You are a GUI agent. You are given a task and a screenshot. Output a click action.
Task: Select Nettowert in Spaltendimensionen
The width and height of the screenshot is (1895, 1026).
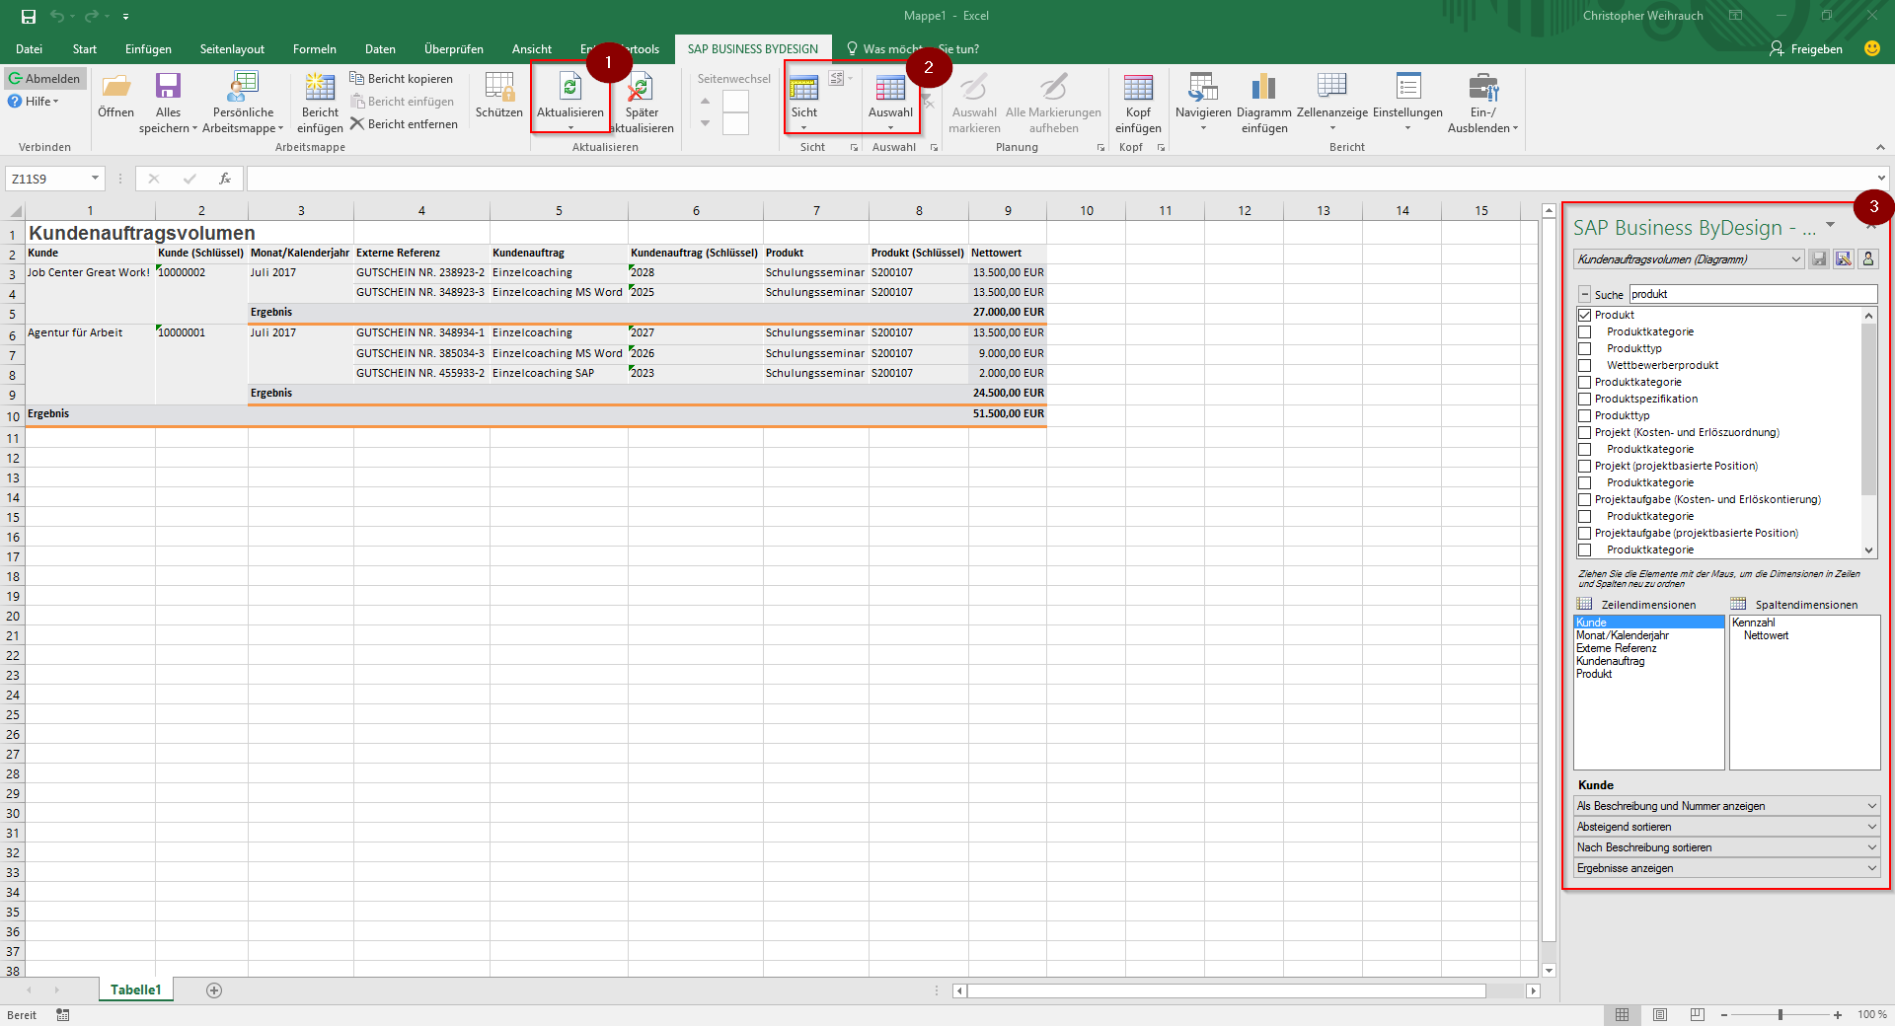(x=1766, y=635)
